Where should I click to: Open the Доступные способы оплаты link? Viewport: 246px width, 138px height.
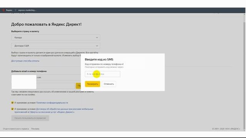click(25, 61)
